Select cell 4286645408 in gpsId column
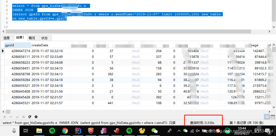Viewport: 276px width, 136px height. (x=18, y=92)
